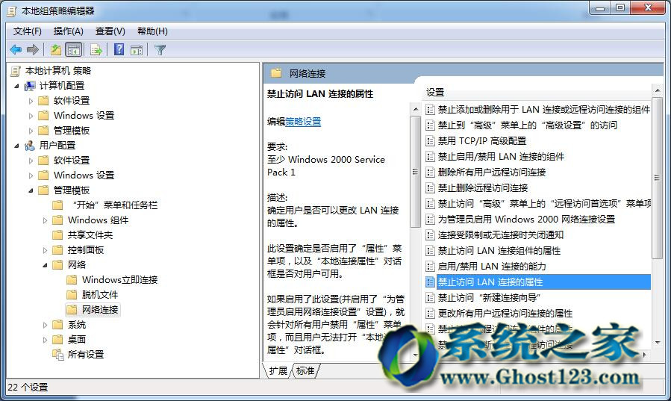The width and height of the screenshot is (671, 401).
Task: Click settings list scrollbar up arrow
Action: (657, 90)
